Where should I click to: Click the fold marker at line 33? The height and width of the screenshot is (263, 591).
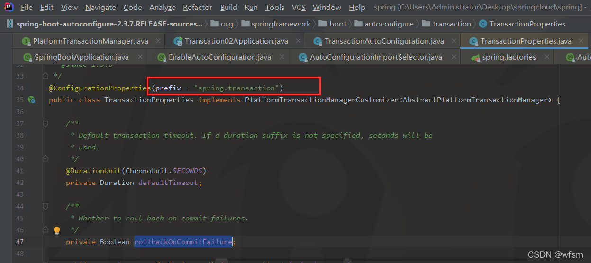point(45,76)
